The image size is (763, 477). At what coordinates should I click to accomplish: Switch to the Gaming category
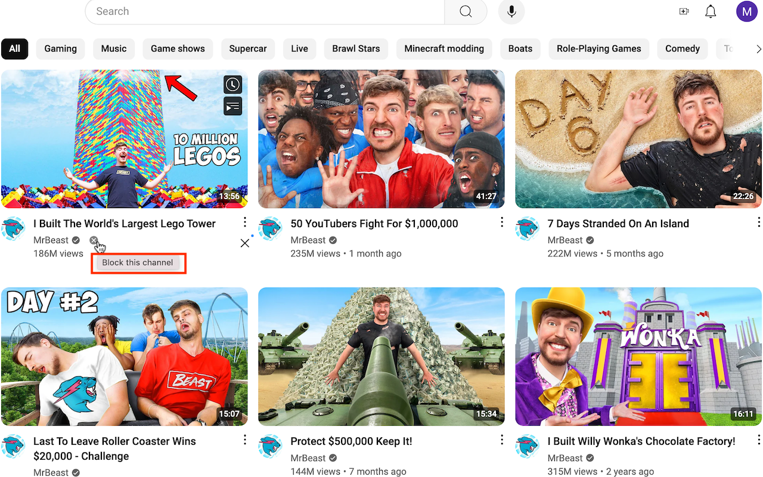coord(60,48)
